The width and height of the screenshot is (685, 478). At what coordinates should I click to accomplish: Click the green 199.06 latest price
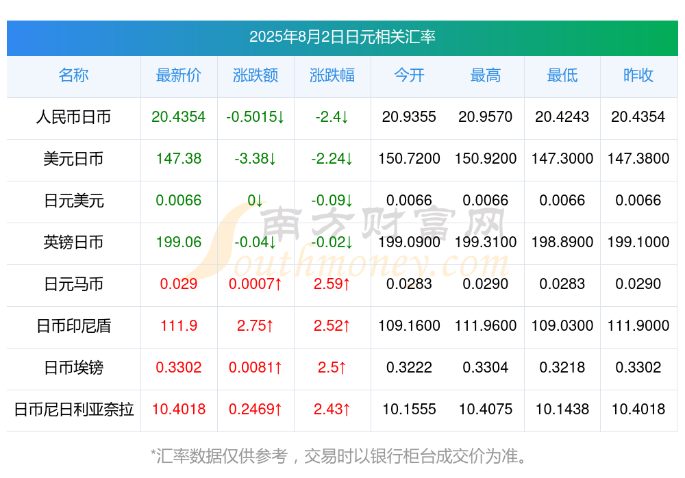[x=179, y=242]
